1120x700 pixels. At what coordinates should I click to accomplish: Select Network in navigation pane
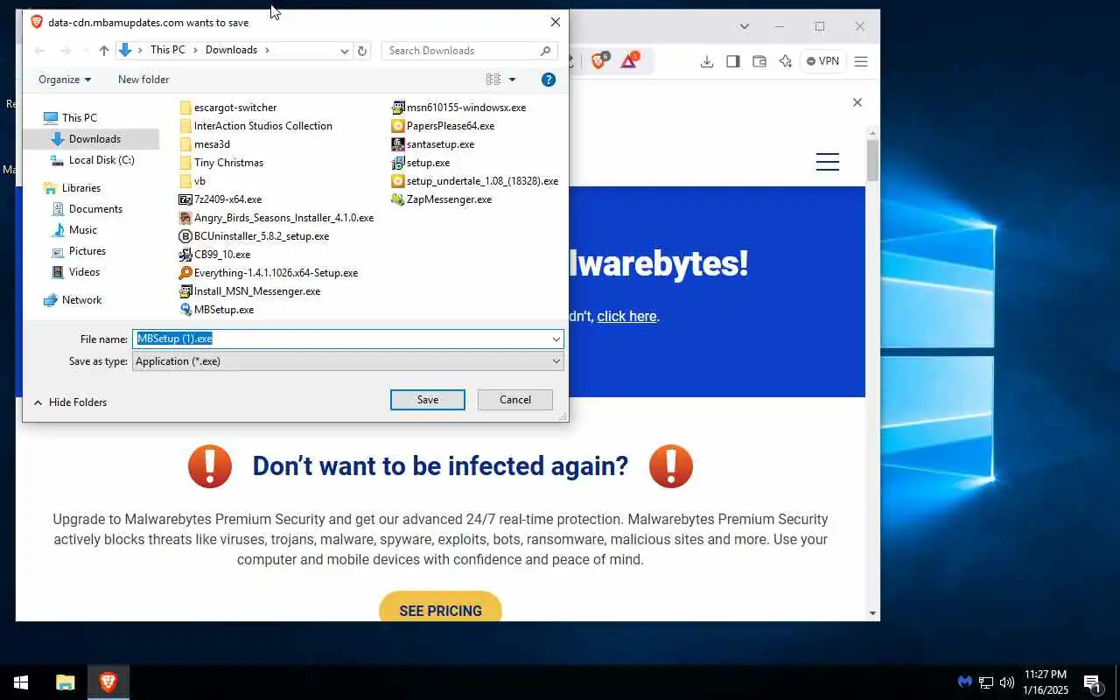point(73,300)
